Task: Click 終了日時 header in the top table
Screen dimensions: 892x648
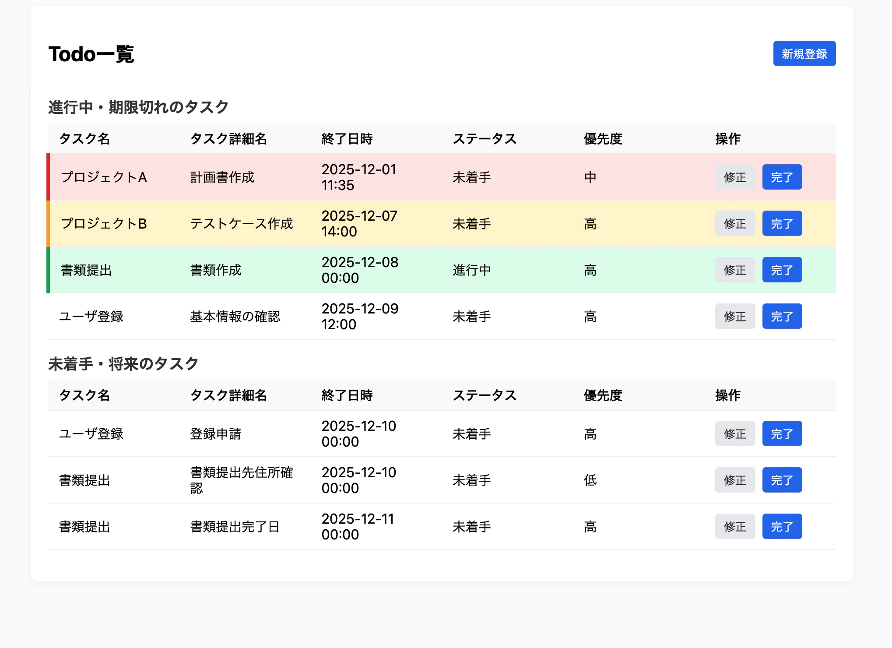Action: coord(347,138)
